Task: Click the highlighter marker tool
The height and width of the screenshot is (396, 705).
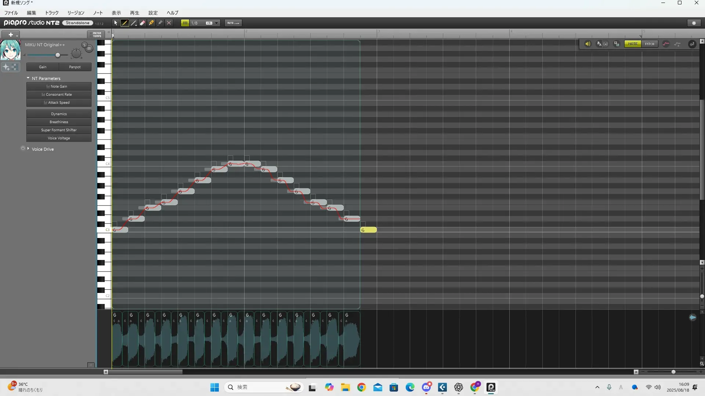Action: (151, 23)
